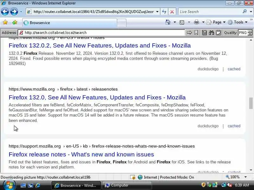Open the Windows Start orb
The image size is (254, 190).
pos(9,185)
